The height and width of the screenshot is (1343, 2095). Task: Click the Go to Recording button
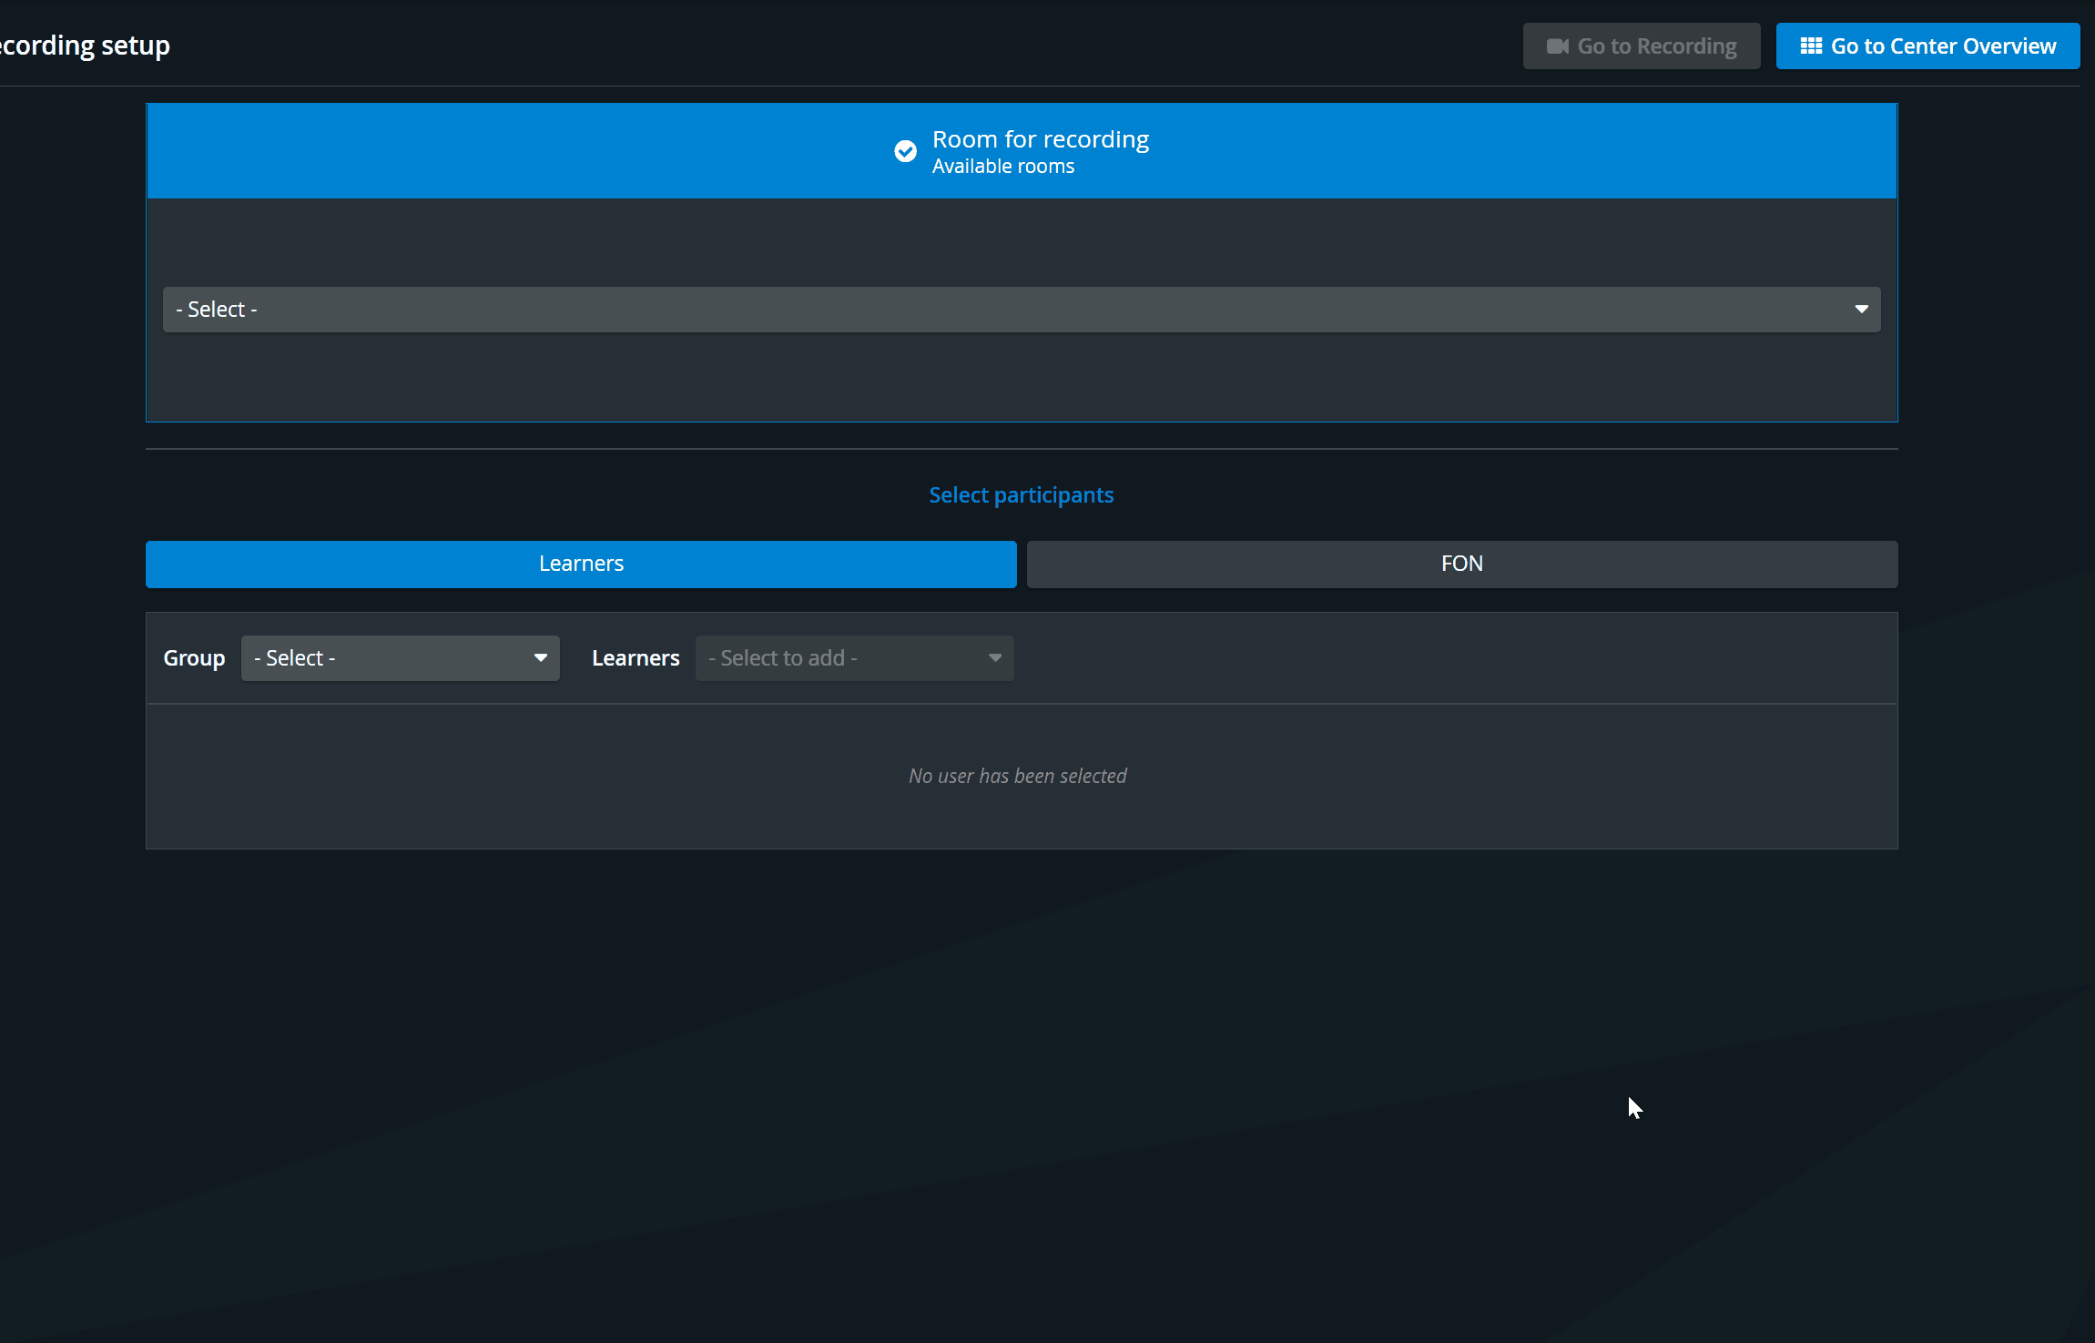[1642, 46]
